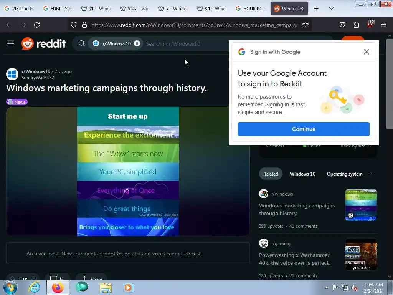Continue signing in with Google
The width and height of the screenshot is (393, 295).
(x=304, y=129)
